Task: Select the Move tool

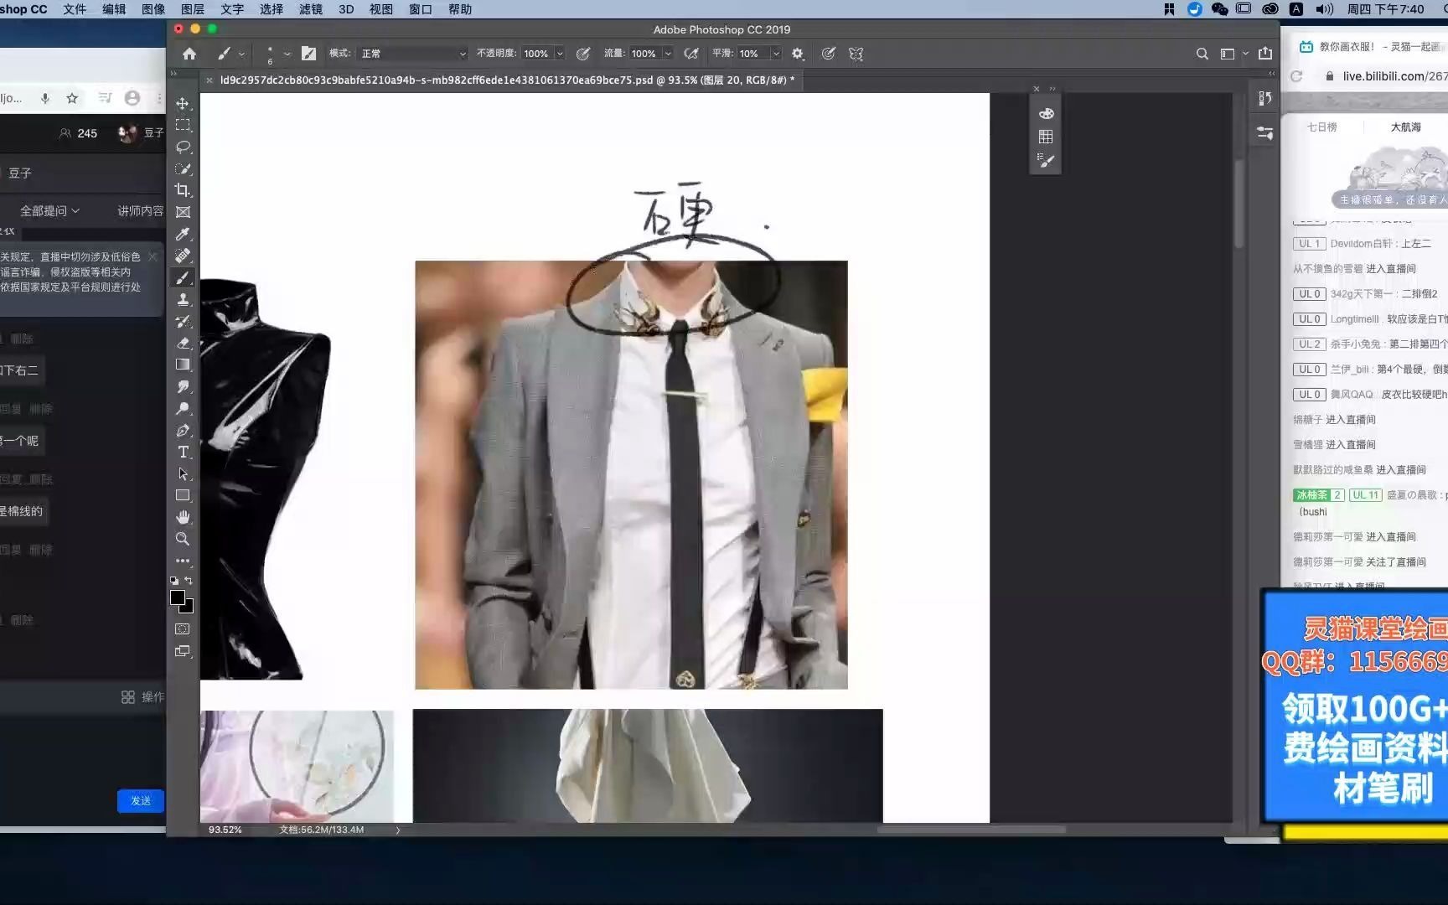Action: click(x=183, y=103)
